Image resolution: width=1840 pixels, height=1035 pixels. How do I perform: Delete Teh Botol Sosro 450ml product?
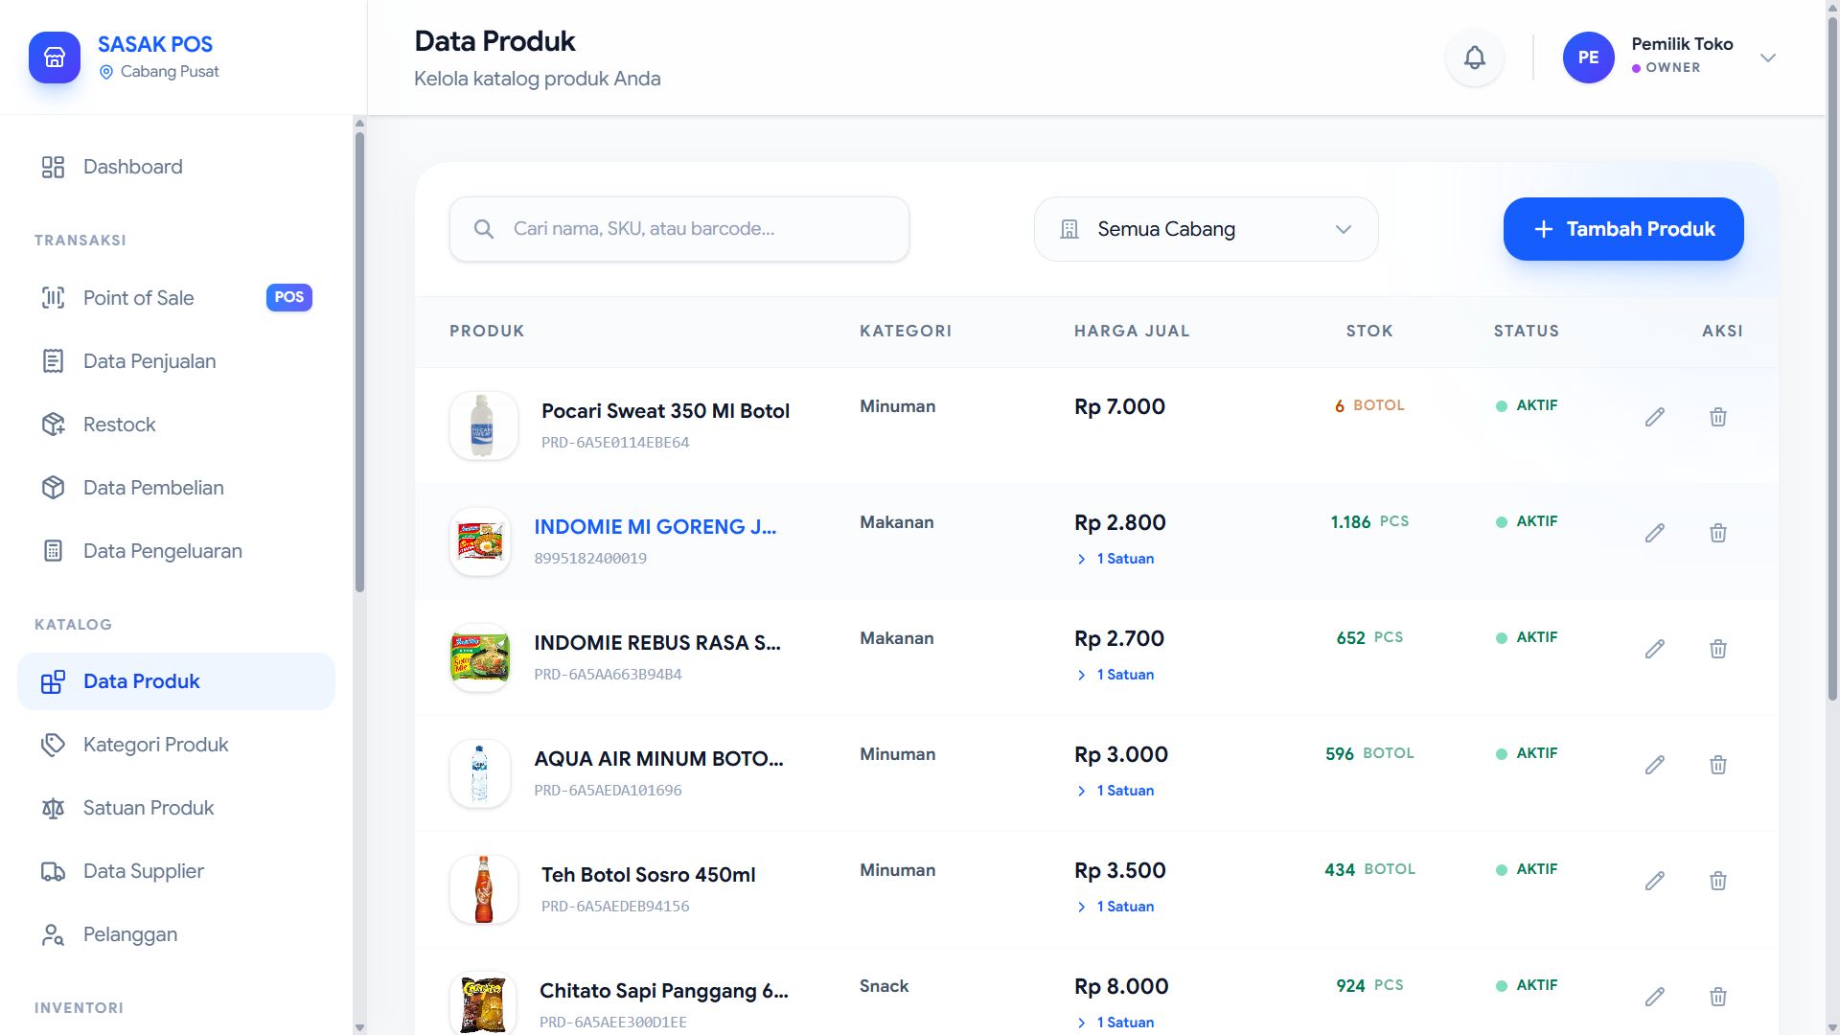[x=1717, y=881]
